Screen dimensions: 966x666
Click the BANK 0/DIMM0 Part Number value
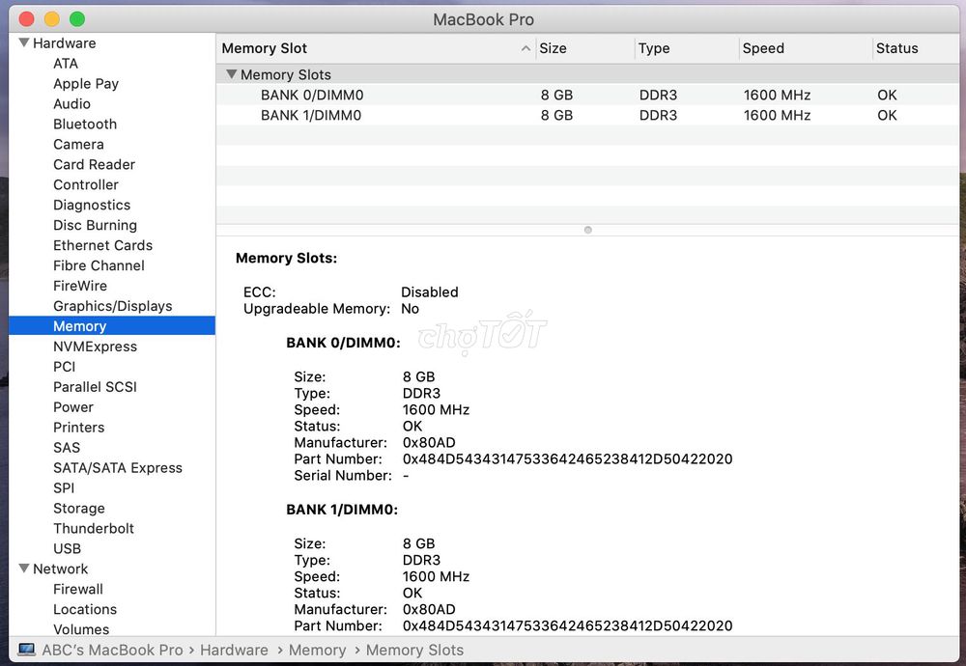[567, 459]
